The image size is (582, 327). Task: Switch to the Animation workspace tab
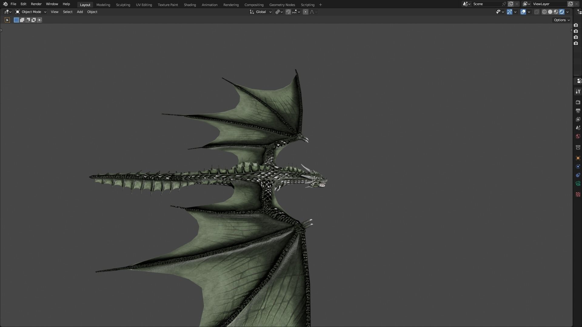pyautogui.click(x=209, y=5)
